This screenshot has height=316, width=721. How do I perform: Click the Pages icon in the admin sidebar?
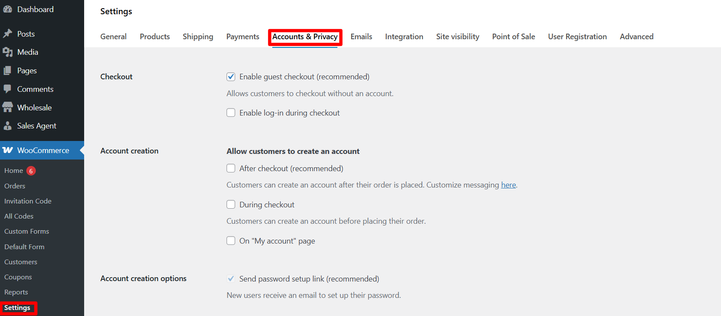coord(8,70)
